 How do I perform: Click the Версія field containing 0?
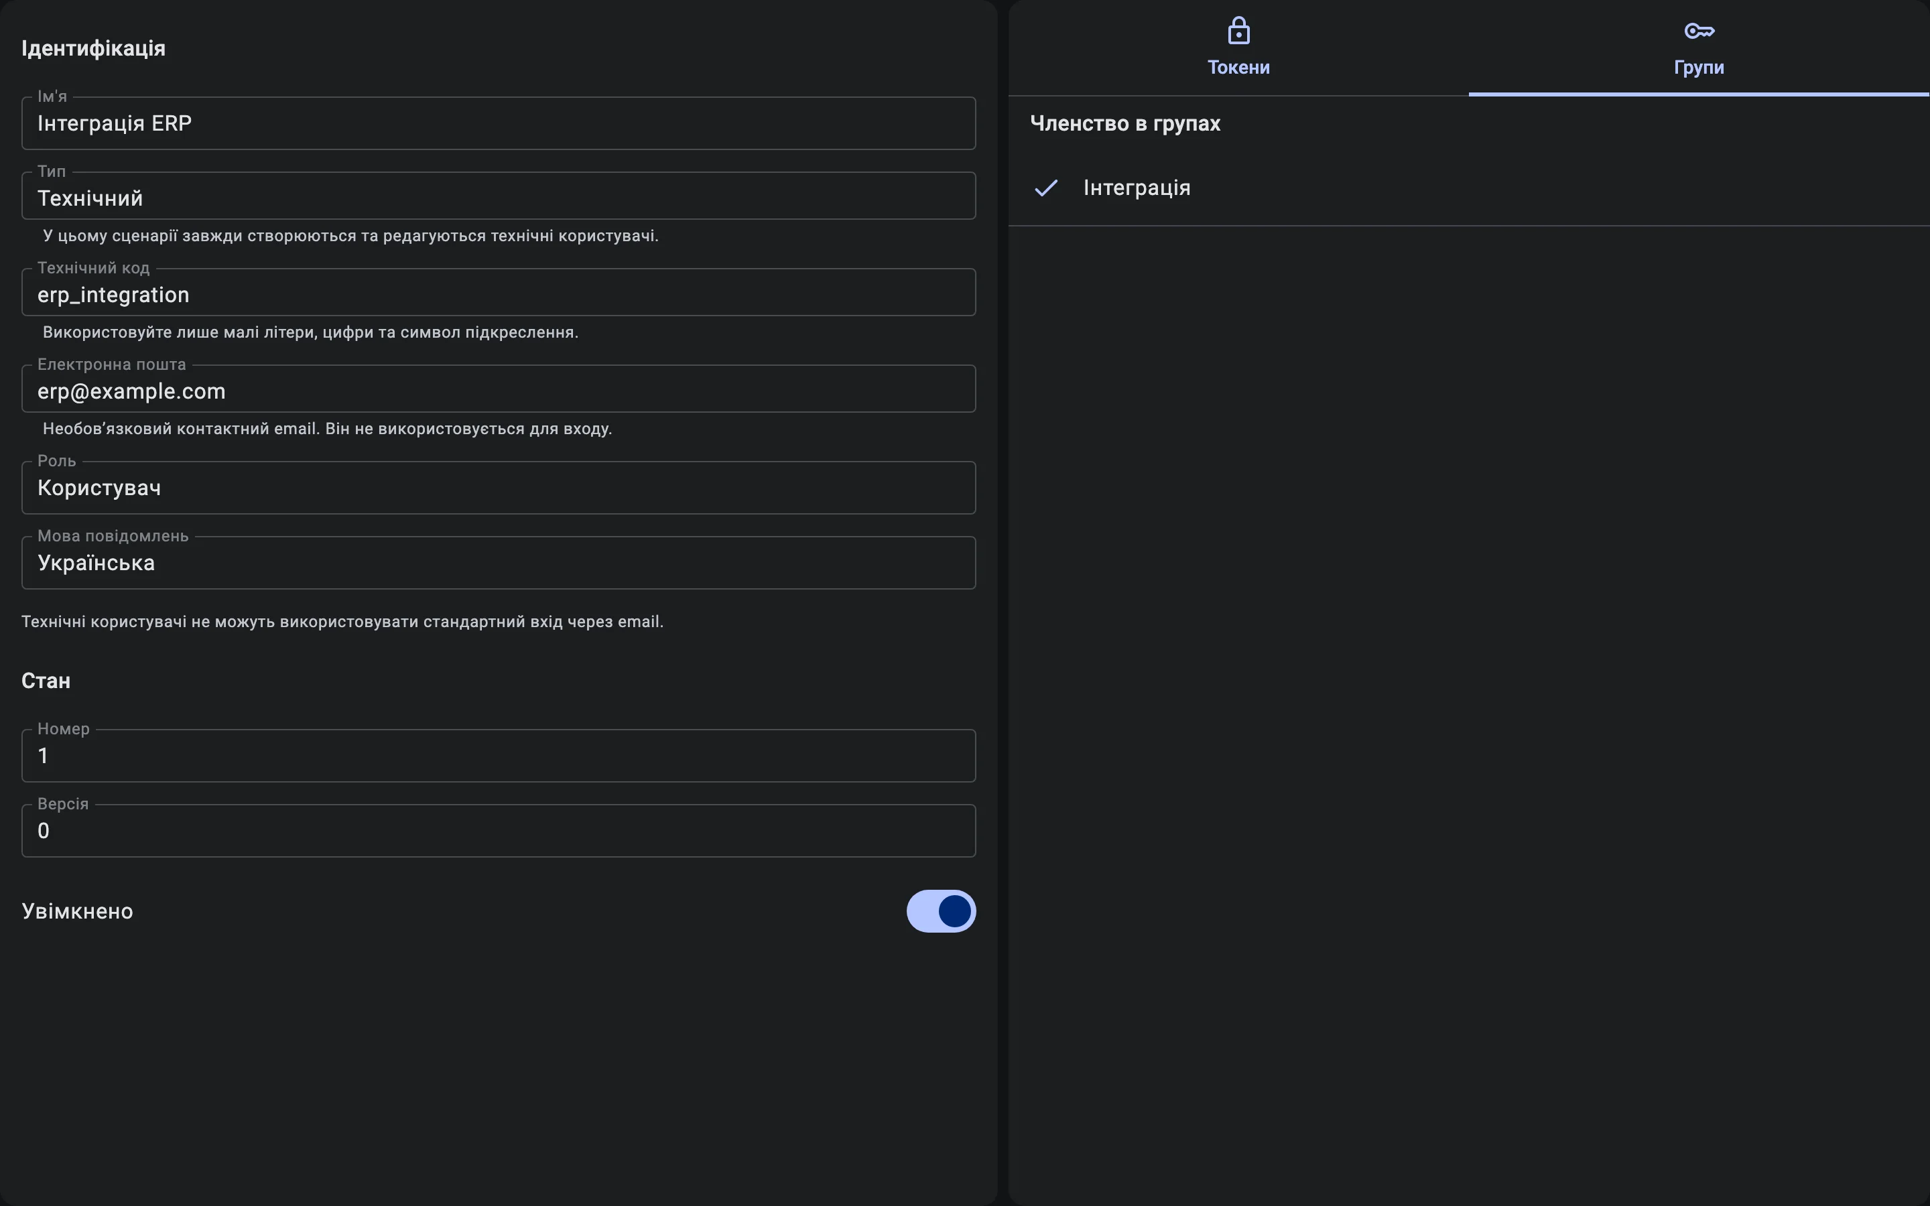click(499, 830)
